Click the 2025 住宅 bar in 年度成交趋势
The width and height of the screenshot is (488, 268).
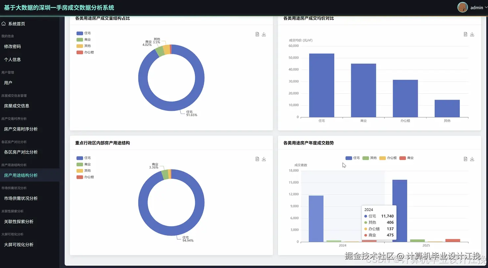(x=400, y=211)
